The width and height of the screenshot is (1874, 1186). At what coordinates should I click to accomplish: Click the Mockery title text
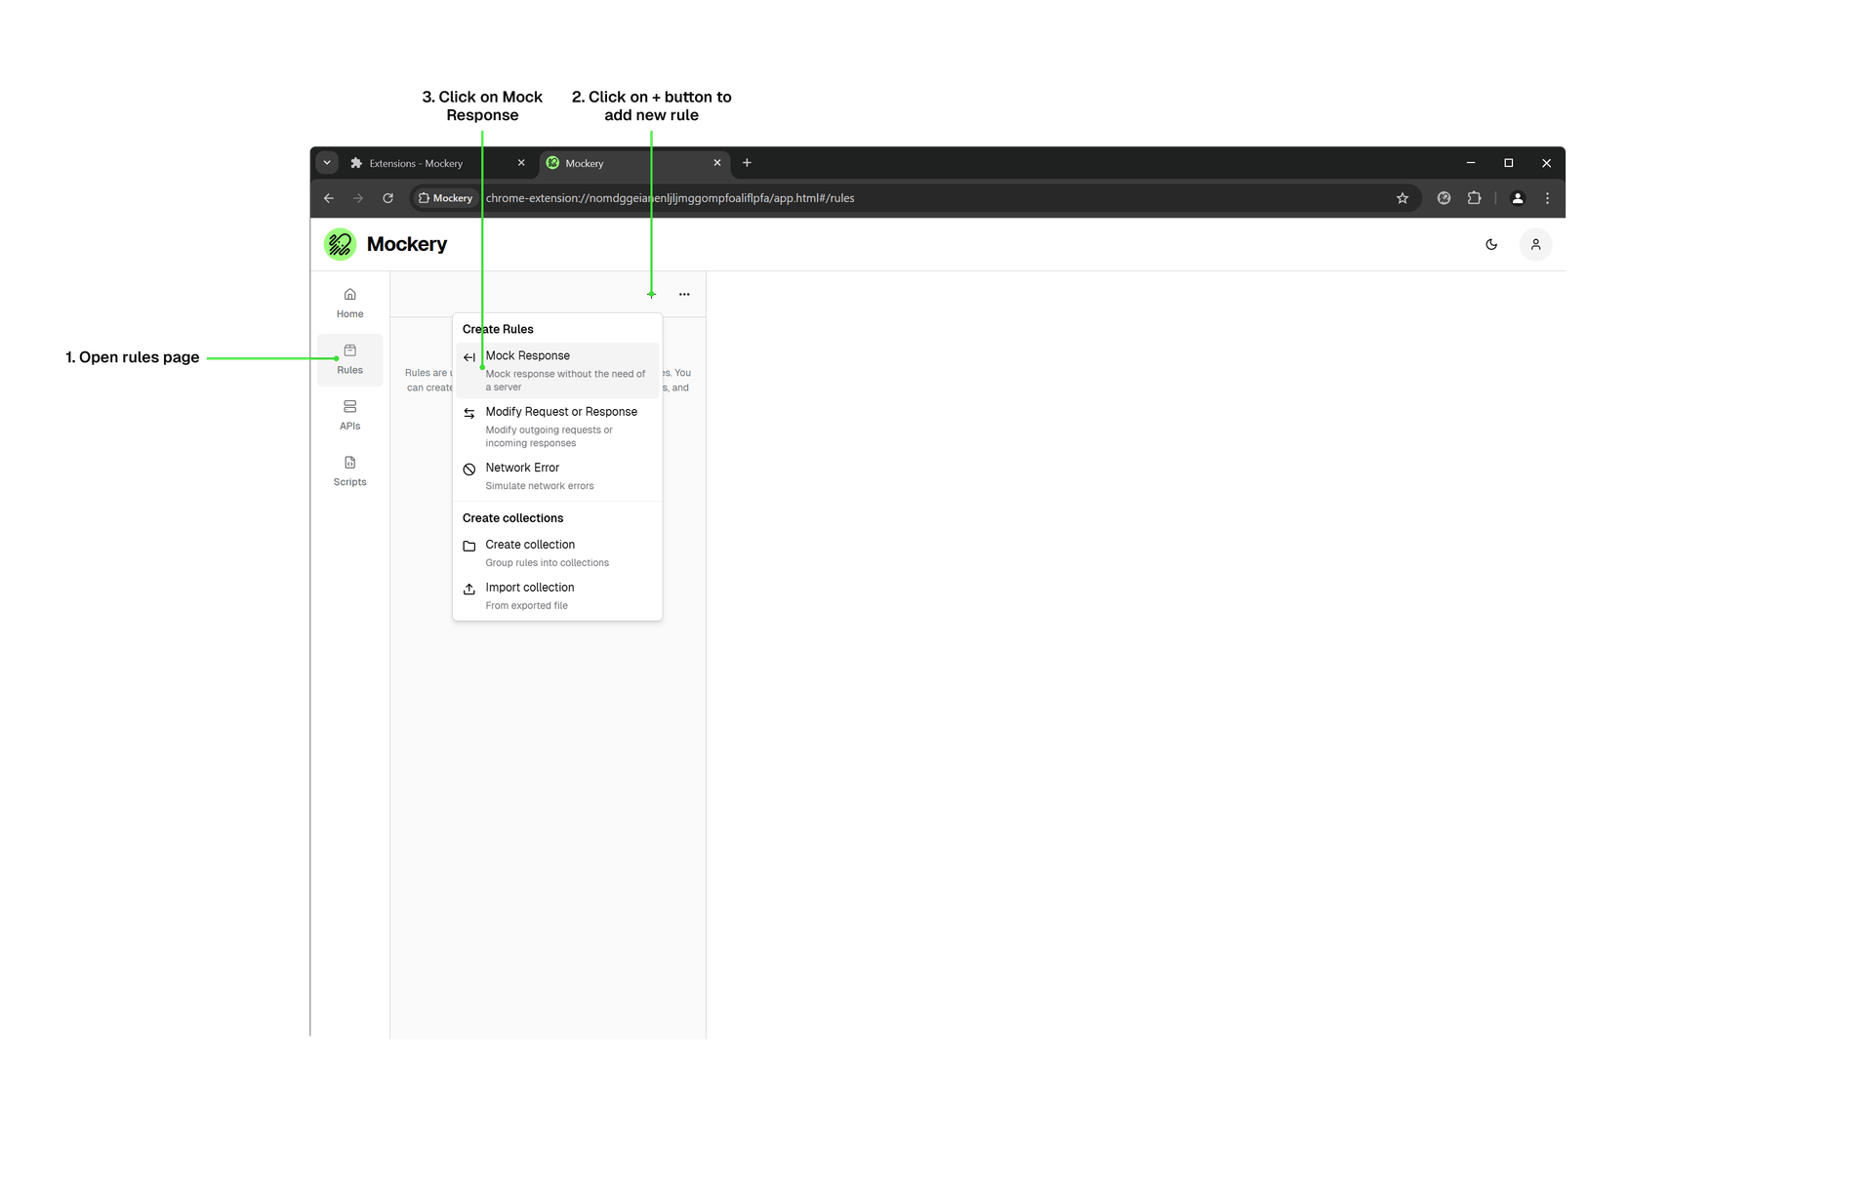tap(407, 244)
